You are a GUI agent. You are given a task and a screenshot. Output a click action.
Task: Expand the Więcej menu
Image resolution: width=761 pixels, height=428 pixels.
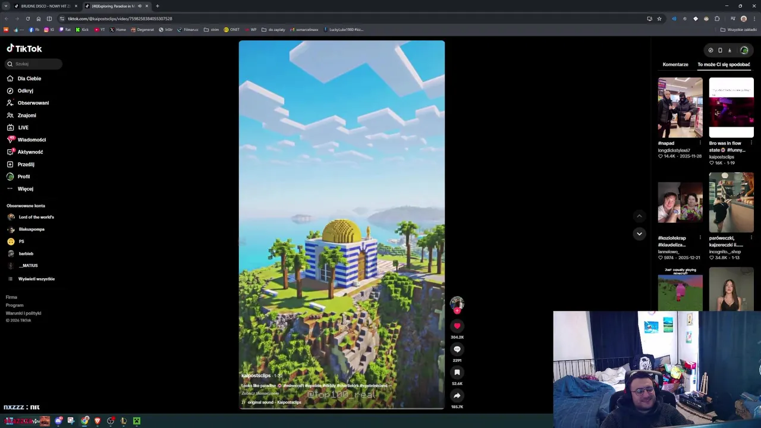point(20,188)
